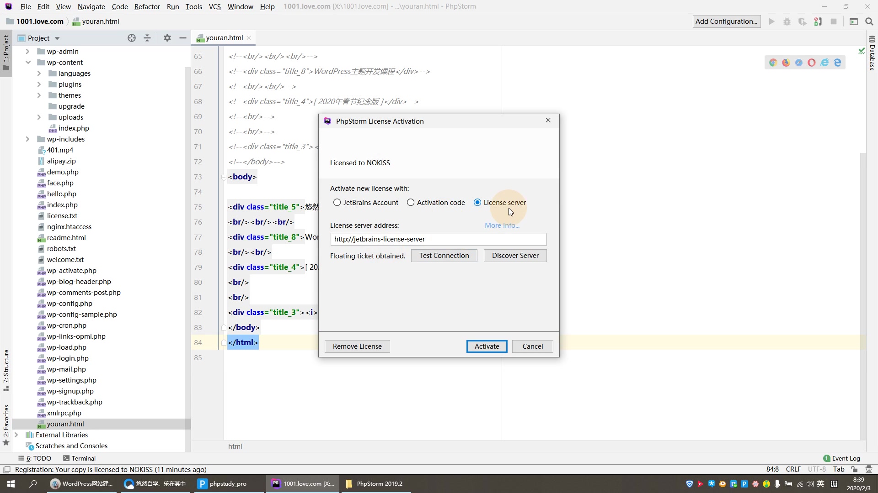Click the tool windows quick access icon in the bottom-left corner

pyautogui.click(x=7, y=470)
